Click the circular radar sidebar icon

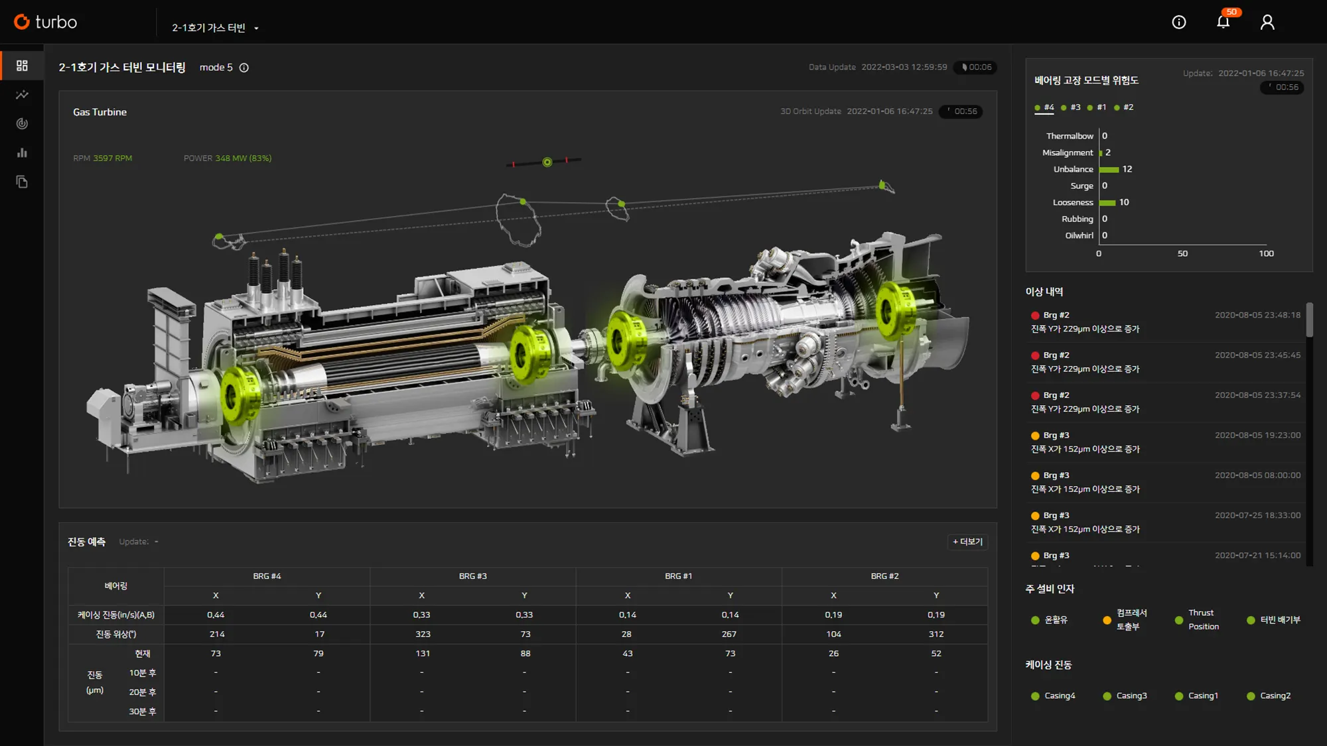pos(22,124)
